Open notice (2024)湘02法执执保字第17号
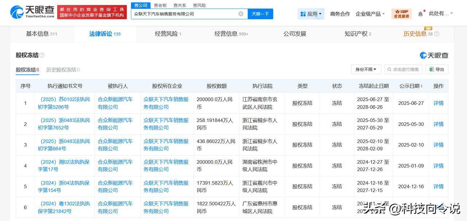Screen dimensions: 467x221 pyautogui.click(x=64, y=166)
